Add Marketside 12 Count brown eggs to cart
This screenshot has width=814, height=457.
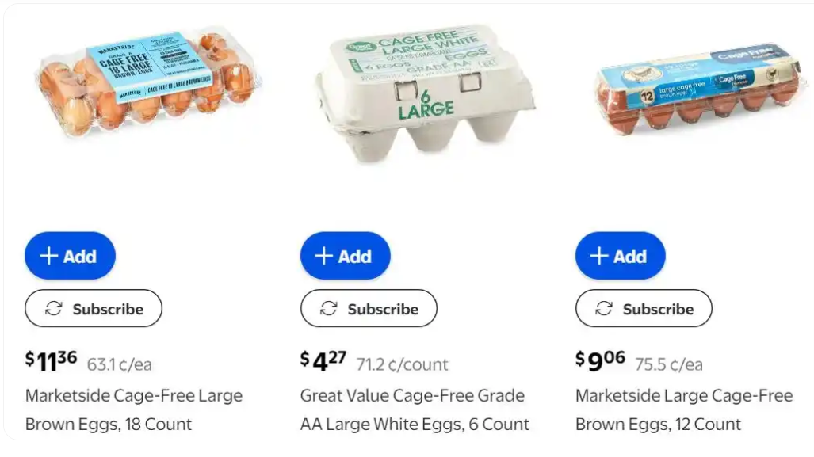(x=621, y=256)
